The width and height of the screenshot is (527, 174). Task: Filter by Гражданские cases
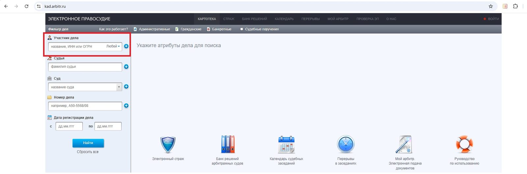pyautogui.click(x=188, y=29)
